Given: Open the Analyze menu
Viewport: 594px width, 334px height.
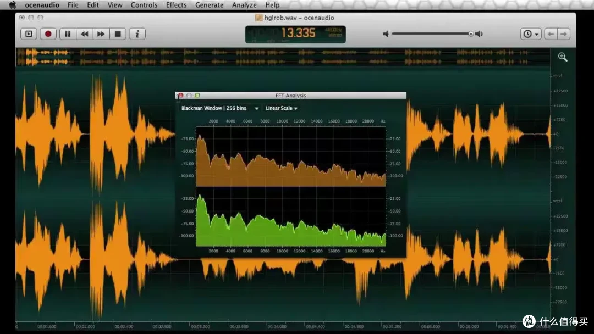Looking at the screenshot, I should [x=244, y=5].
